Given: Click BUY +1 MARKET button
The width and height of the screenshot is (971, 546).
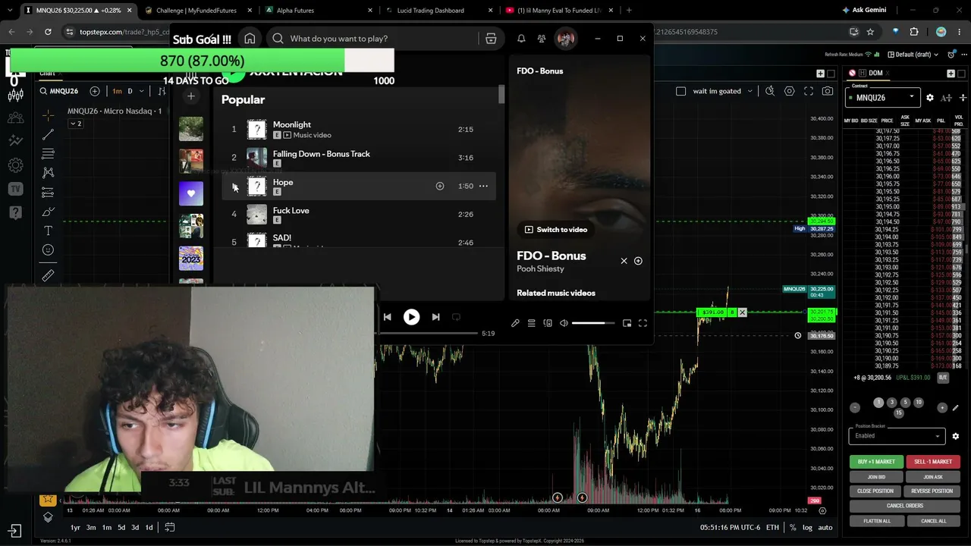Looking at the screenshot, I should pos(876,462).
